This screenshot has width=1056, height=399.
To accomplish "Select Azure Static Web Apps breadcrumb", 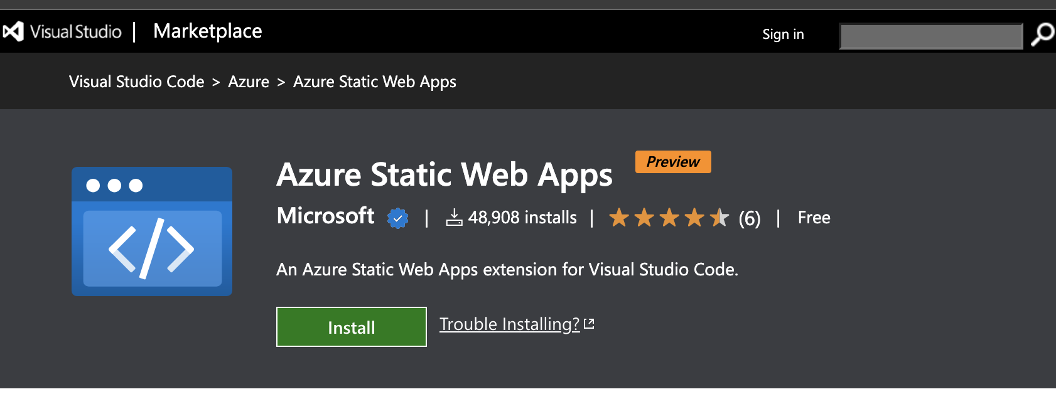I will [x=375, y=82].
